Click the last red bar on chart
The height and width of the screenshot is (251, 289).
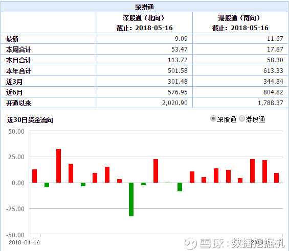tap(276, 178)
